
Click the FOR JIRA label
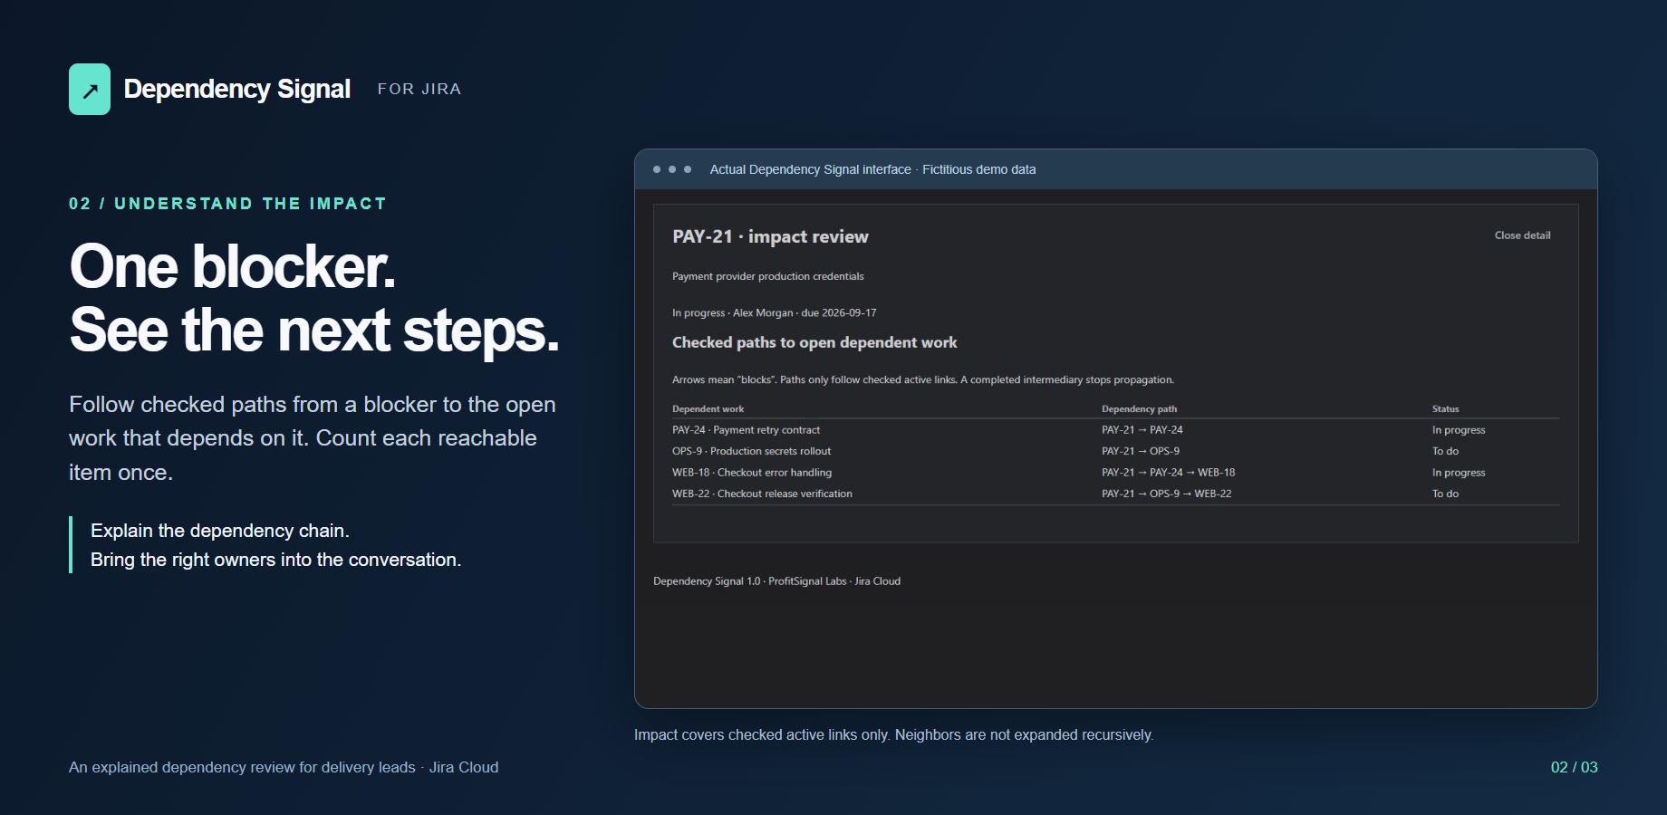(x=419, y=89)
